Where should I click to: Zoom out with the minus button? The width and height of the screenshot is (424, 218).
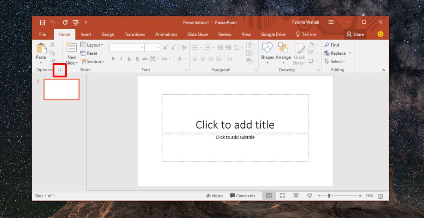(319, 196)
